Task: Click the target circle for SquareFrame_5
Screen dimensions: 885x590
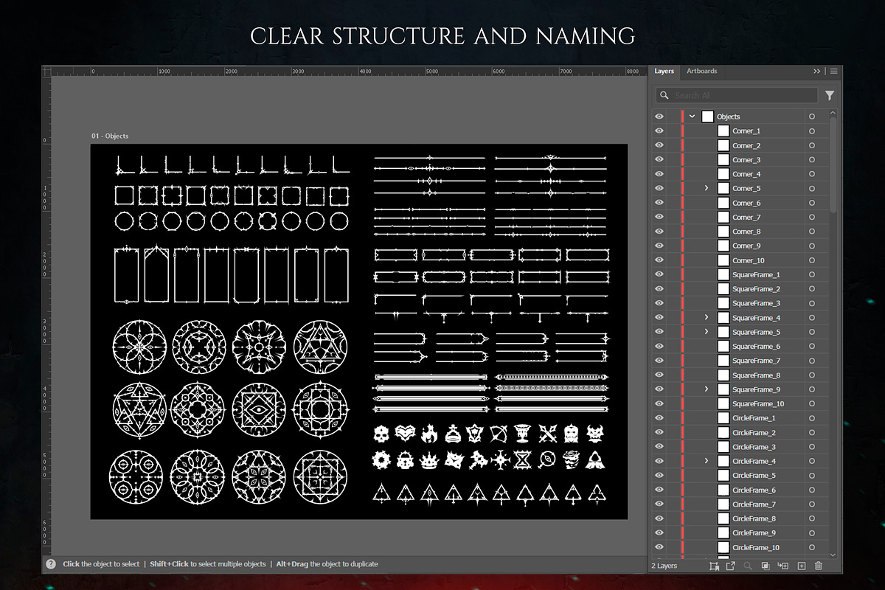Action: click(x=812, y=332)
